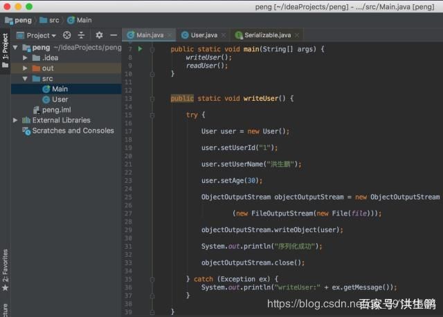Switch to the Main.java tab

(150, 35)
